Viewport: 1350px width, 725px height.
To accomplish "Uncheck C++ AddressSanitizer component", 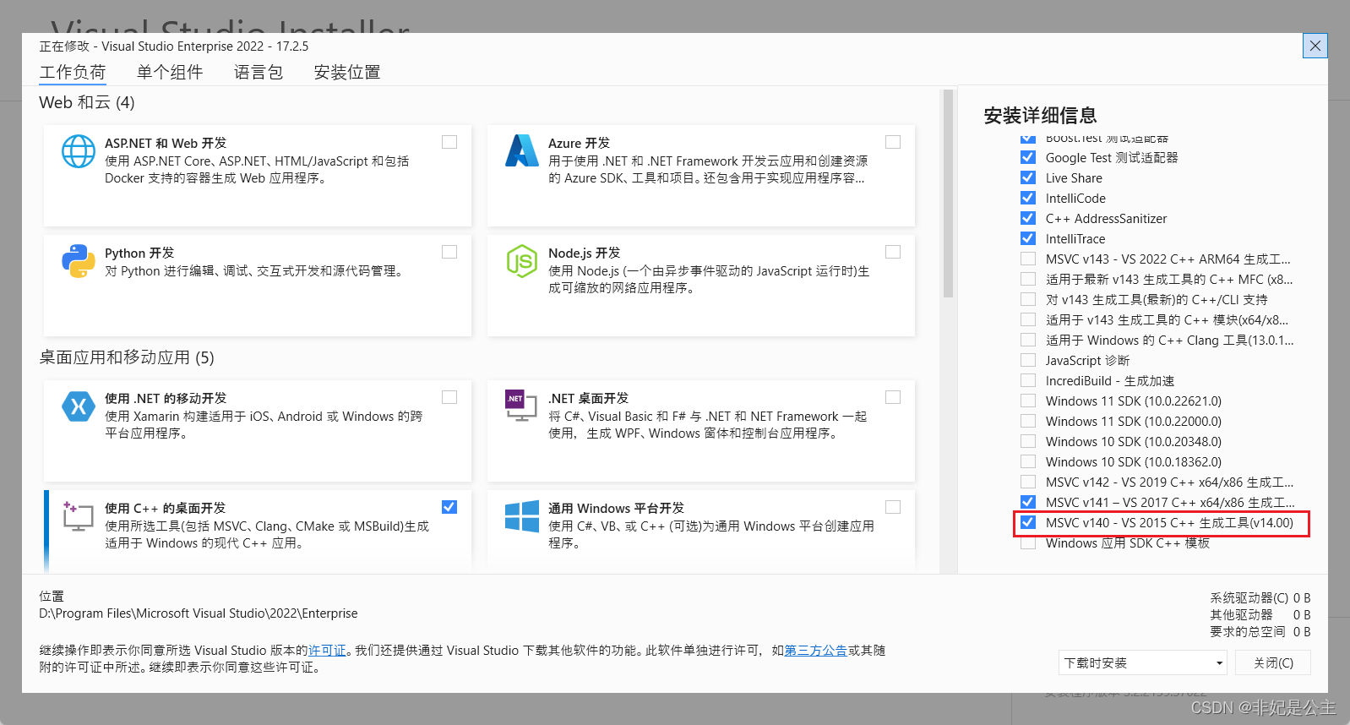I will [1028, 218].
